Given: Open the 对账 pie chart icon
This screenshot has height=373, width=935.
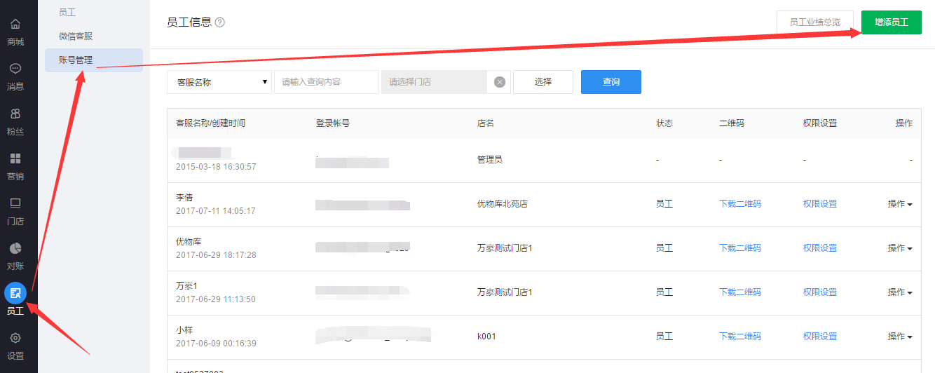Looking at the screenshot, I should pyautogui.click(x=15, y=248).
